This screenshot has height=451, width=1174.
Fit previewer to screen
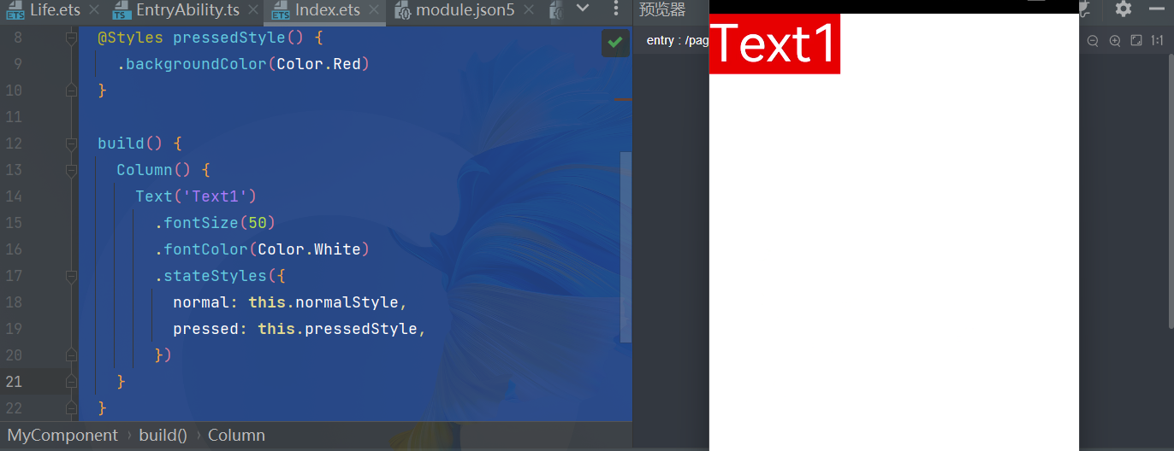1136,40
